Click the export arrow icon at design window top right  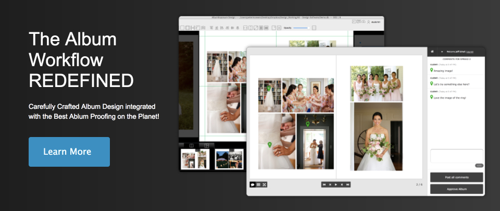pyautogui.click(x=354, y=22)
